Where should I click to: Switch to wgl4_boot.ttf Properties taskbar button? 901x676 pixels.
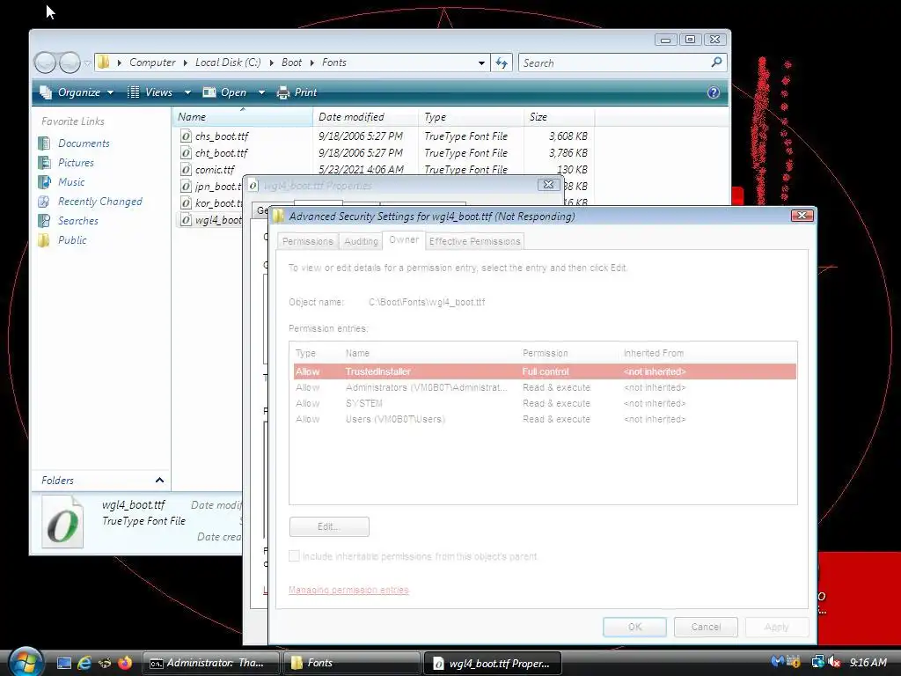pyautogui.click(x=492, y=663)
